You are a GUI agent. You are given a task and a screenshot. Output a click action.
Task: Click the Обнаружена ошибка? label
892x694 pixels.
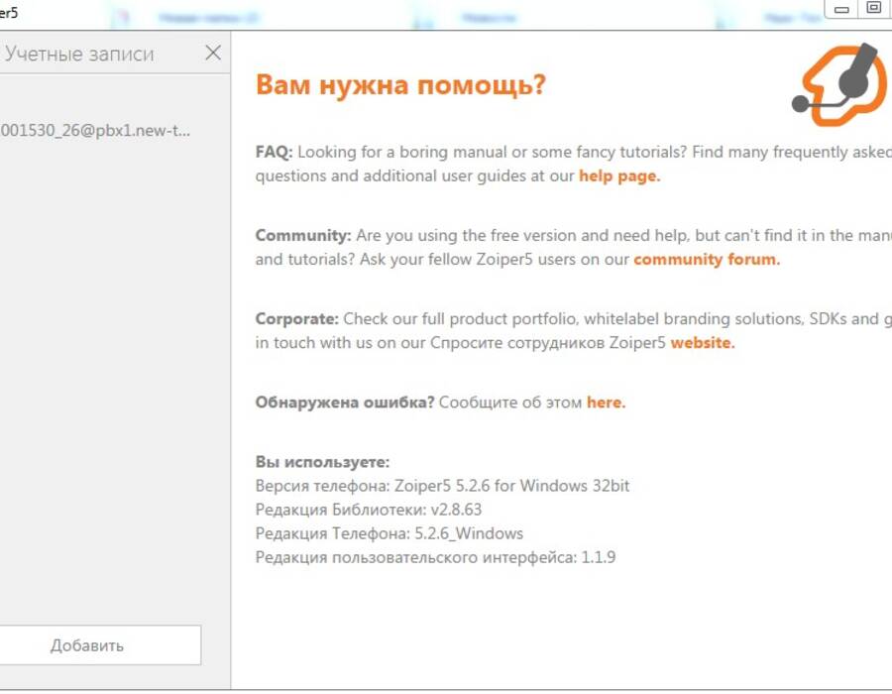click(345, 403)
